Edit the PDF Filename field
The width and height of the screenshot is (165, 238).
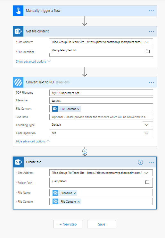pyautogui.click(x=101, y=93)
